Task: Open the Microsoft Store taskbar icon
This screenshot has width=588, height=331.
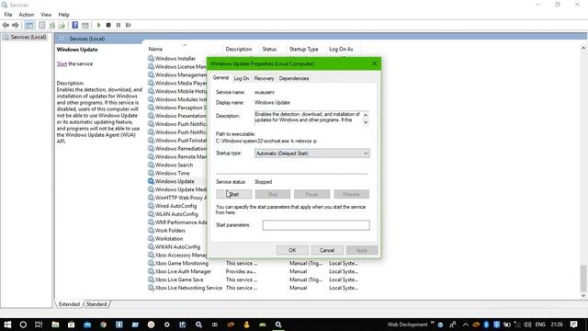Action: pyautogui.click(x=72, y=325)
